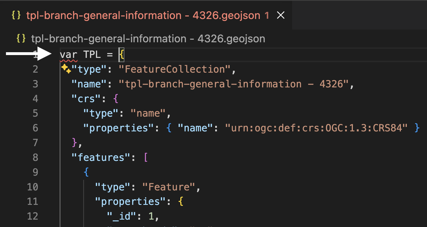427x227 pixels.
Task: Click the "properties" key on line 11
Action: coord(130,201)
